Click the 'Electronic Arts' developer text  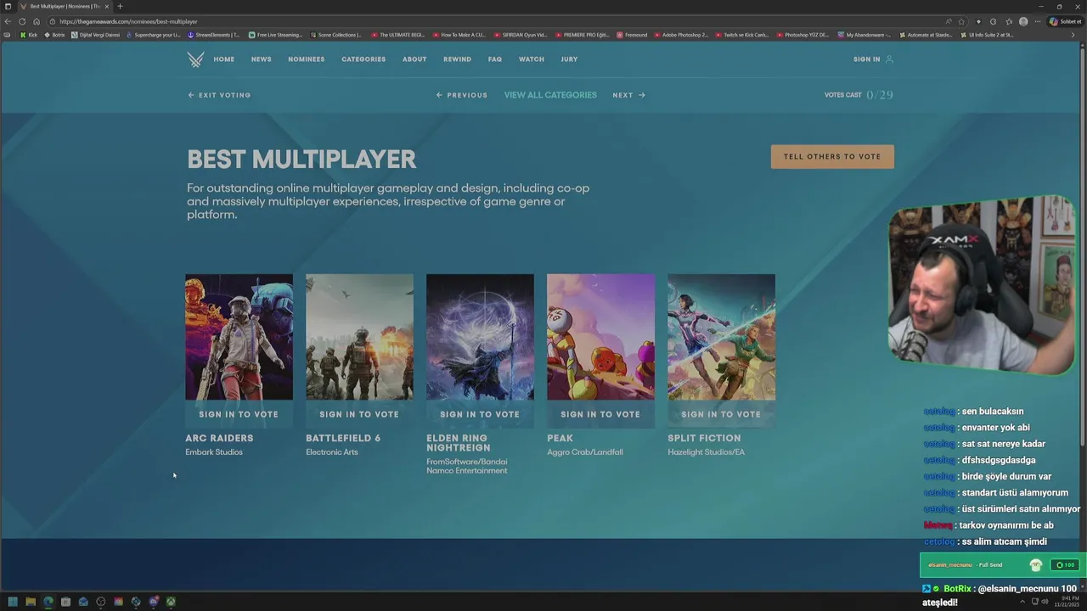coord(332,452)
